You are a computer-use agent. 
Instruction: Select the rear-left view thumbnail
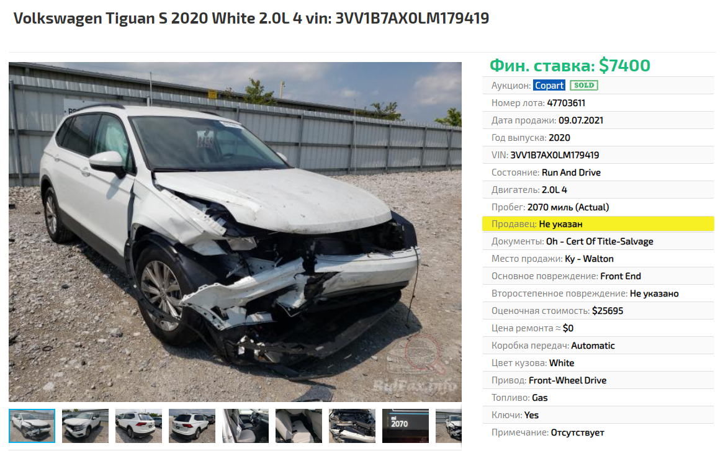point(139,426)
